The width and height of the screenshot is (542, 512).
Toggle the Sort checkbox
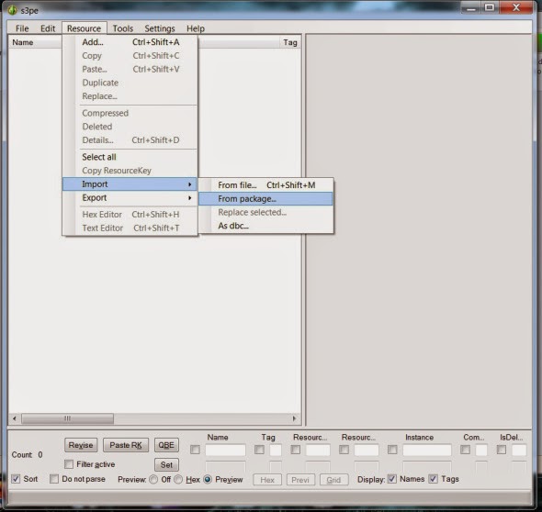tap(16, 479)
